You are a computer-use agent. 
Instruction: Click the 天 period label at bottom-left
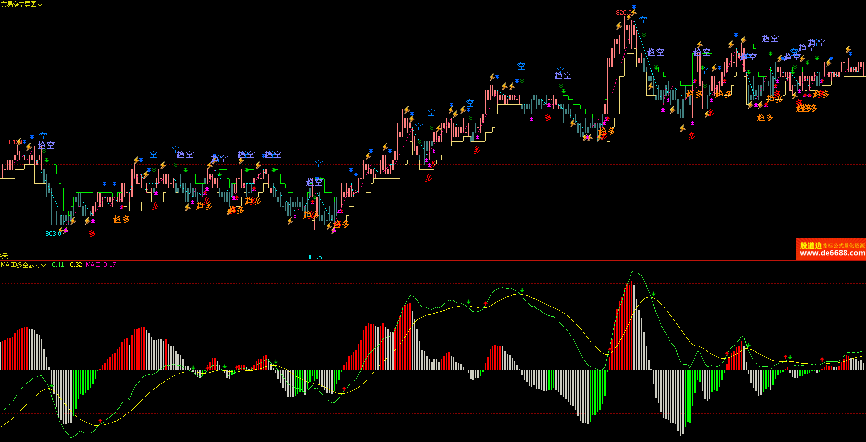[4, 256]
